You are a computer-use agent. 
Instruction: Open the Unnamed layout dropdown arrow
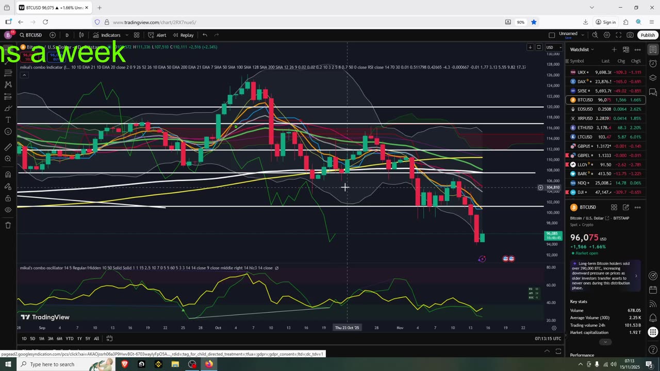[x=583, y=35]
